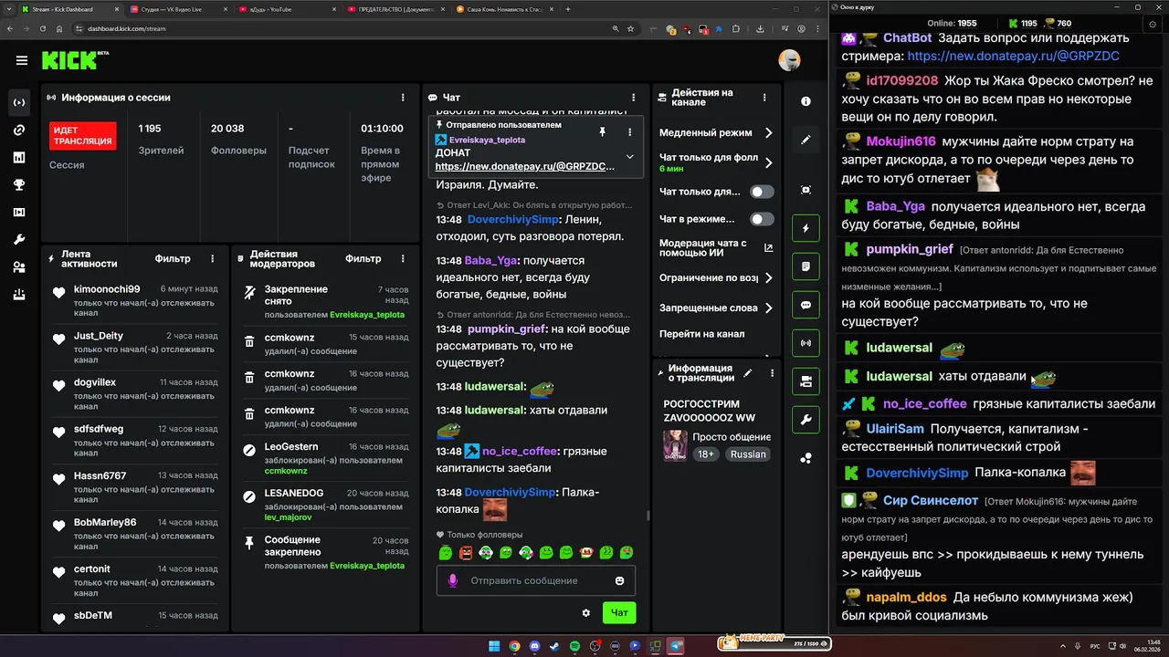Edit stream info with the pencil icon
1169x657 pixels.
click(x=748, y=372)
